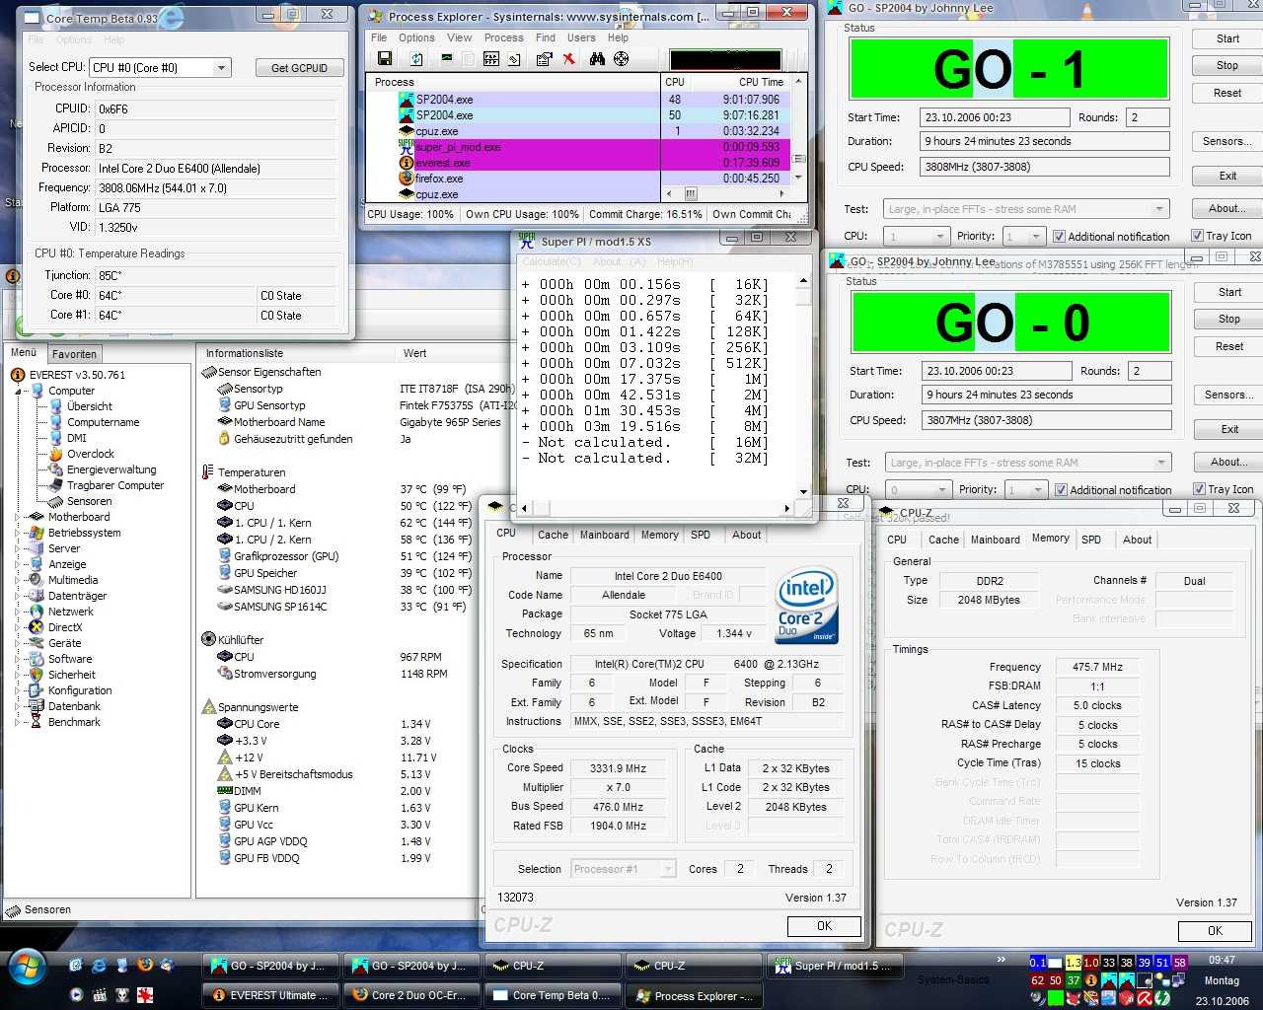Click Start Time field in GO-0 window
The height and width of the screenshot is (1010, 1263).
pyautogui.click(x=997, y=371)
